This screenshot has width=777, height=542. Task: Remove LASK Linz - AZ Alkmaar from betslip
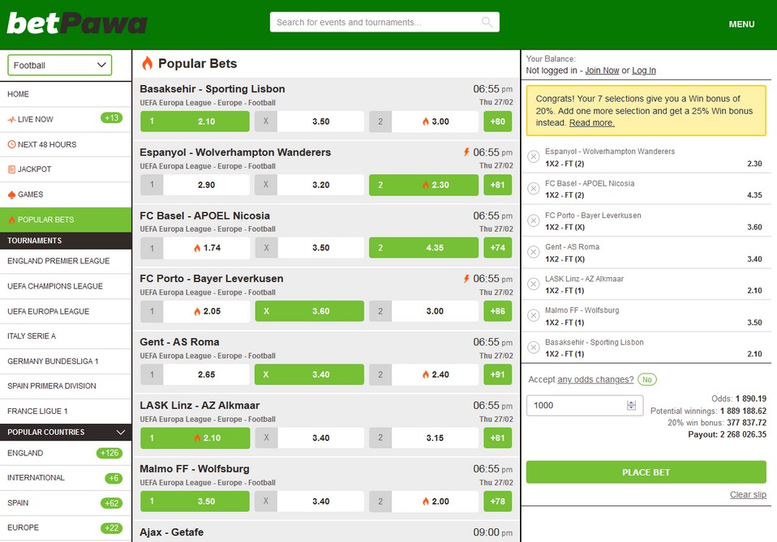click(533, 284)
